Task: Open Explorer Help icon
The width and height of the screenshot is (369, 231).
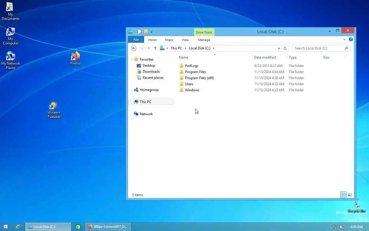Action: click(351, 40)
